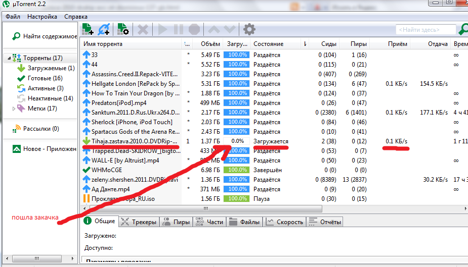Select Готовые (16) filter
This screenshot has height=267, width=468.
40,78
